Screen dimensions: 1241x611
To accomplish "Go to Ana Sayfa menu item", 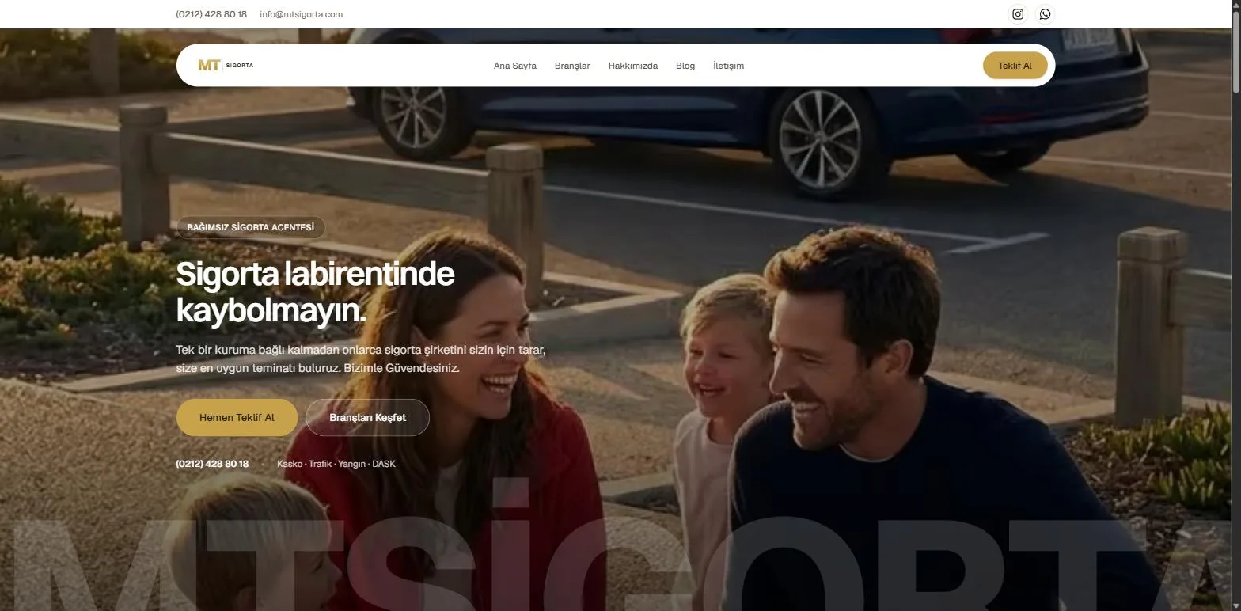I will [x=515, y=66].
